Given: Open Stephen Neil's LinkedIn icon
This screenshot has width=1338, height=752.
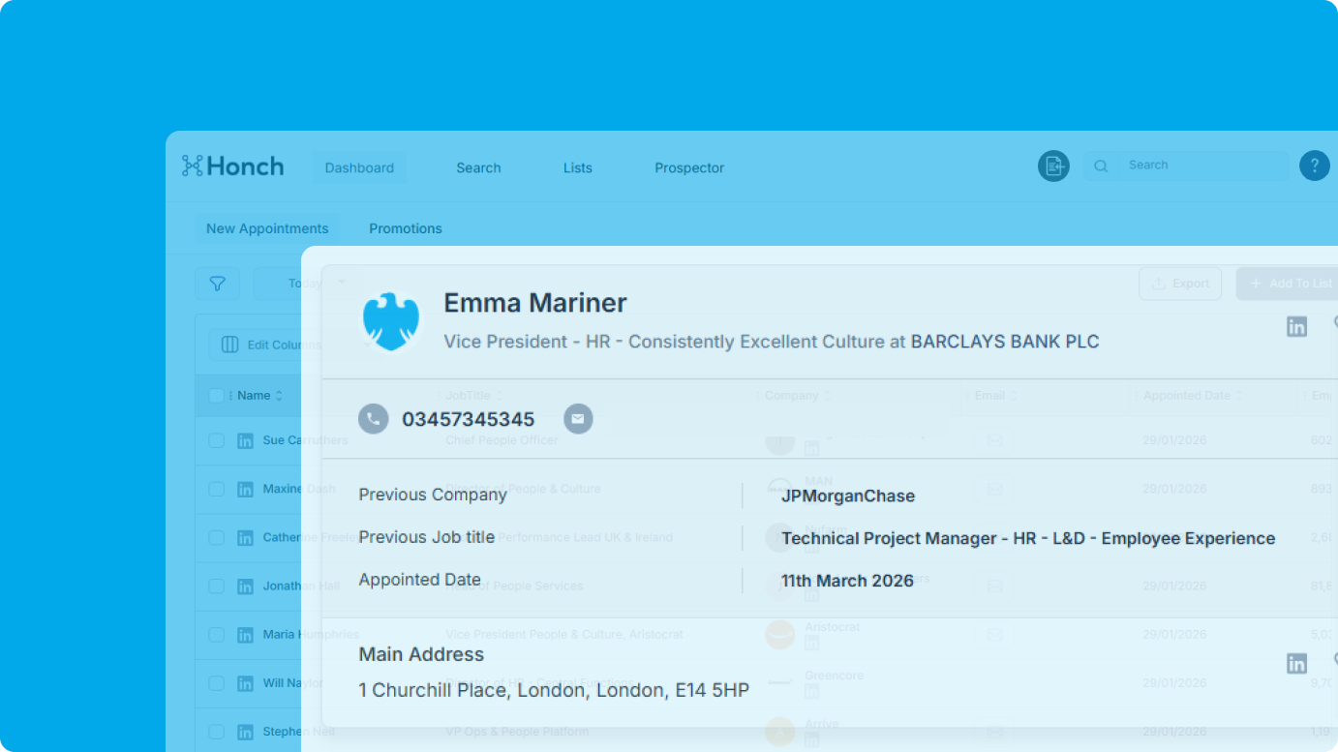Looking at the screenshot, I should point(245,732).
